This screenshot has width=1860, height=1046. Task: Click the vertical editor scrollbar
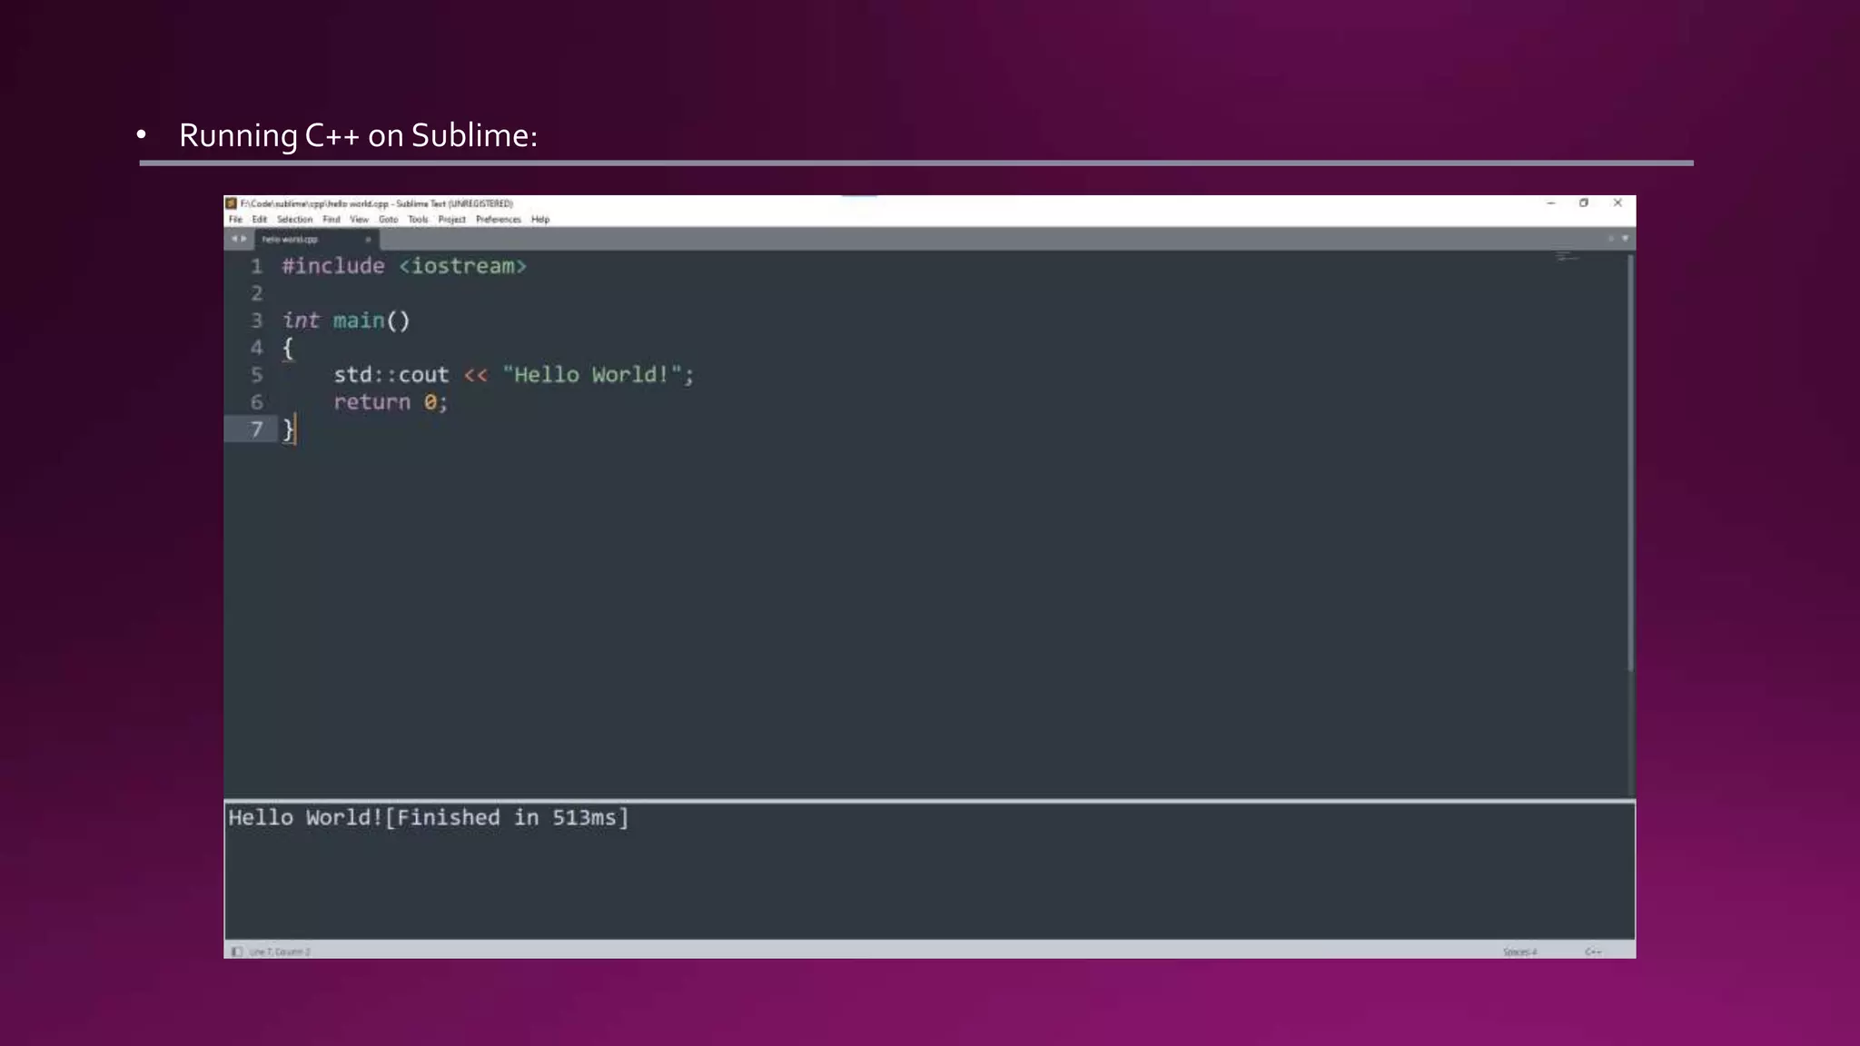coord(1630,463)
